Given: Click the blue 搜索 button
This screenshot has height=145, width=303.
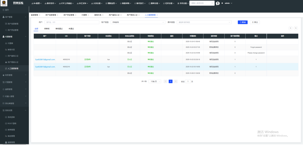Looking at the screenshot, I should [243, 22].
